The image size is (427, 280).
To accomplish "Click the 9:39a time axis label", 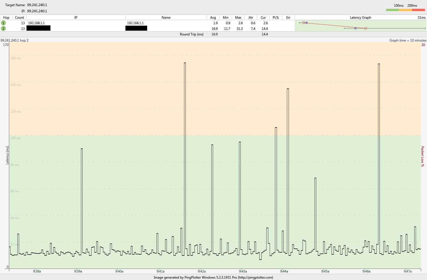I will pyautogui.click(x=78, y=271).
